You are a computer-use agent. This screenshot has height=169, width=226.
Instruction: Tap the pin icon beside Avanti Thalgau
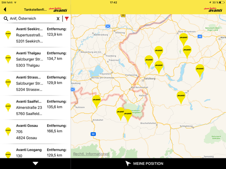[x=8, y=59]
